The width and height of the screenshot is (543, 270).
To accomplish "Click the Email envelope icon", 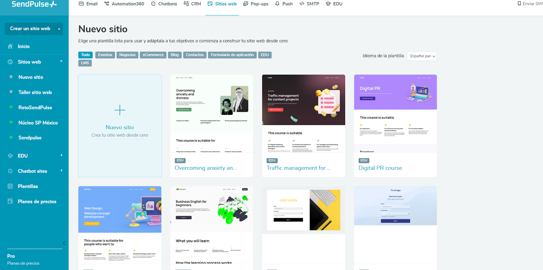I will pyautogui.click(x=81, y=4).
